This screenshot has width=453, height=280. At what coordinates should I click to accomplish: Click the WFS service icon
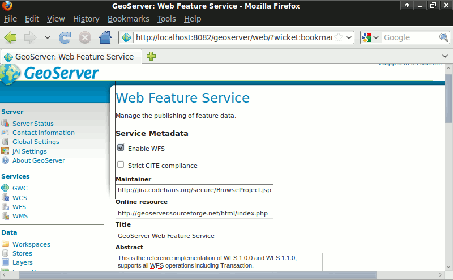point(5,207)
